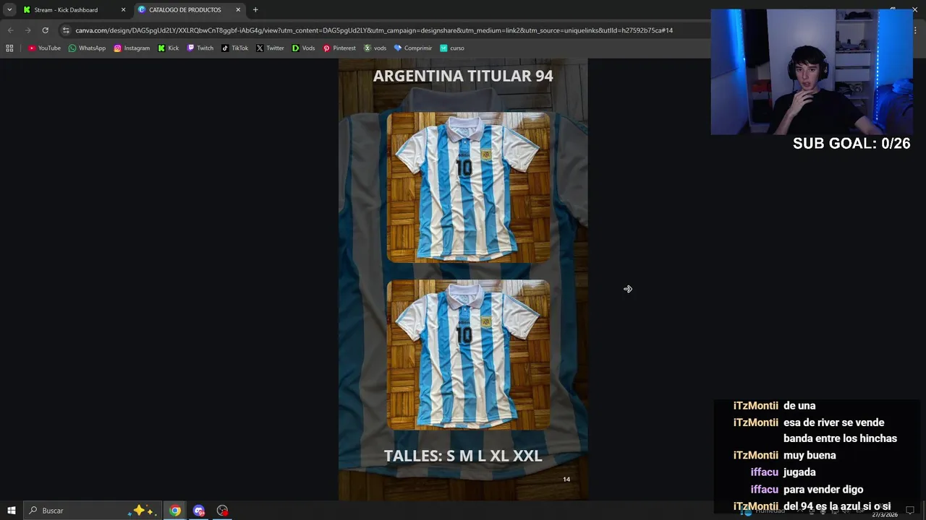Viewport: 926px width, 520px height.
Task: Click the page number 14
Action: [566, 479]
